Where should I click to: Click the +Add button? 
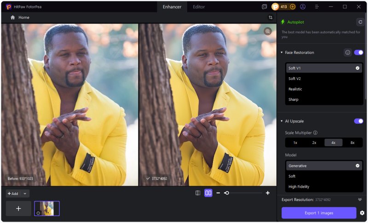point(13,194)
